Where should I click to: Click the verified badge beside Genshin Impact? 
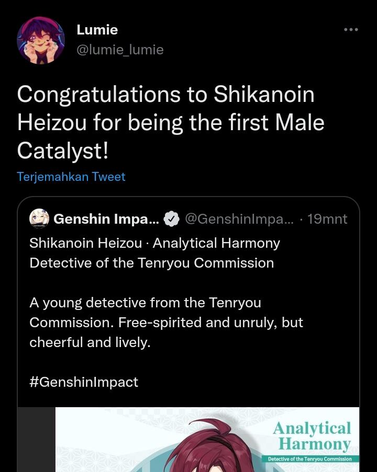click(172, 219)
